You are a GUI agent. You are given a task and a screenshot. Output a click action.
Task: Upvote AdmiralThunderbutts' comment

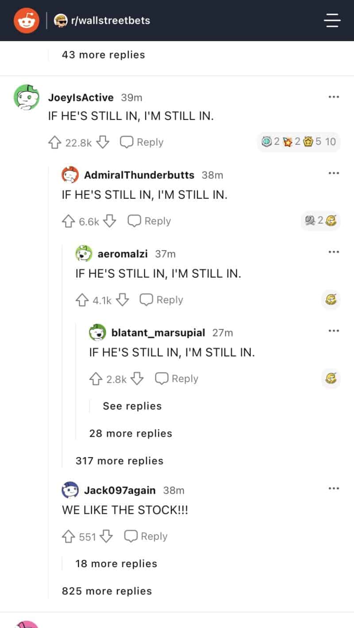point(68,221)
